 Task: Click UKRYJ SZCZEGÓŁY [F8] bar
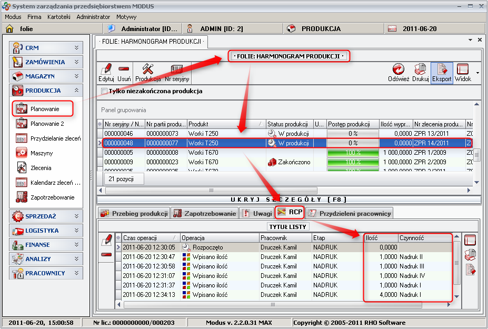288,200
